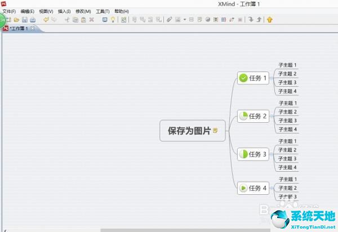The height and width of the screenshot is (232, 338).
Task: Select 子主题 3 under 任务 1
Action: 287,83
